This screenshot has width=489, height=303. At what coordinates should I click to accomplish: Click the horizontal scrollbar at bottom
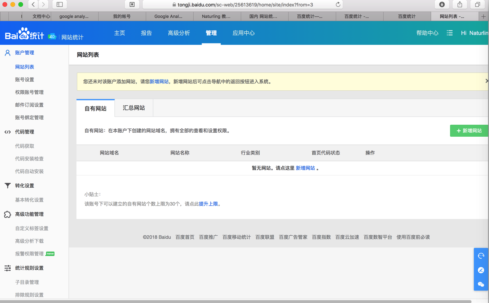pyautogui.click(x=236, y=301)
